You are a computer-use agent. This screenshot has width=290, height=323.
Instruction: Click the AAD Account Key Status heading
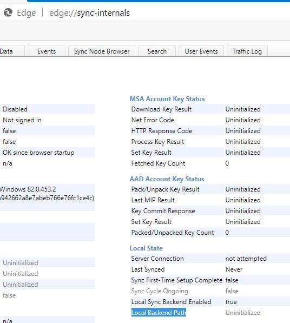167,179
